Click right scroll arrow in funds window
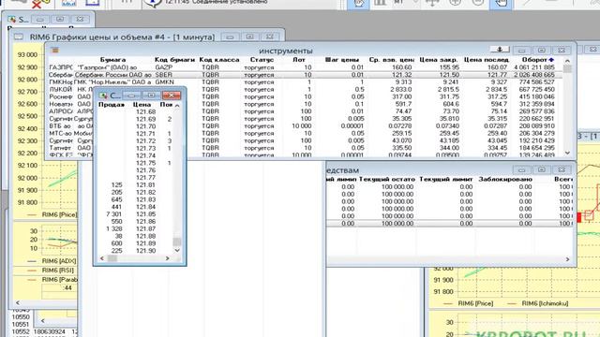This screenshot has width=600, height=337. pos(567,259)
